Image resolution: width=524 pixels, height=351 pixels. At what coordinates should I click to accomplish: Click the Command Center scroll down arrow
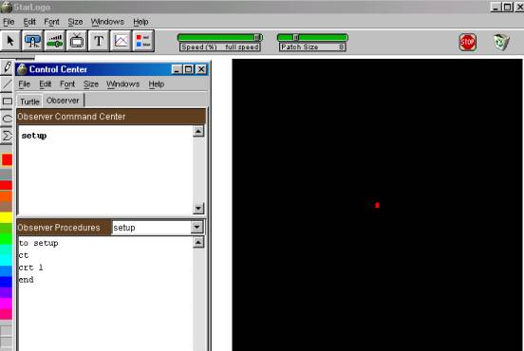click(198, 209)
